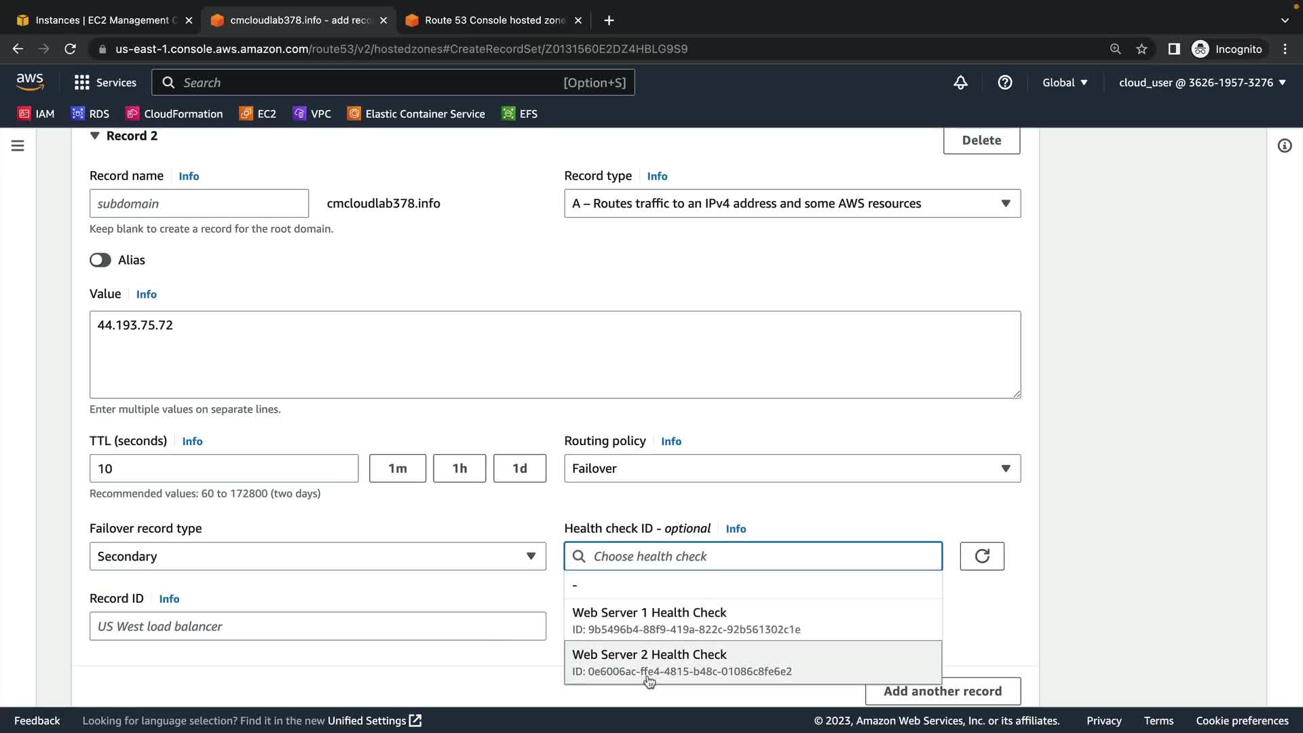1303x733 pixels.
Task: Switch to the Instances EC2 Management tab
Action: click(102, 20)
